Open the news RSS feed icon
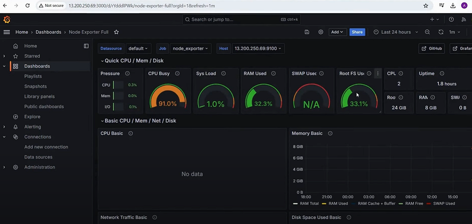 coord(464,19)
